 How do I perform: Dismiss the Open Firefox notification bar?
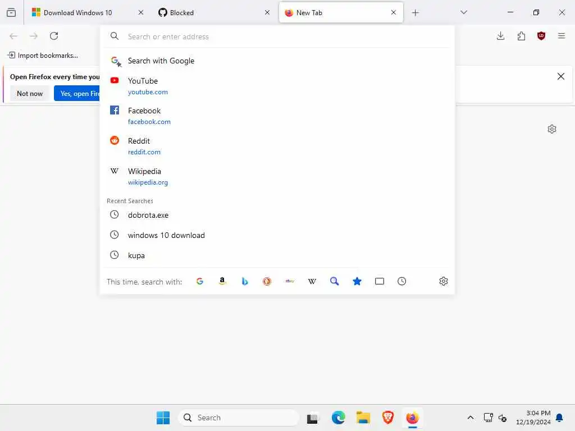[561, 76]
